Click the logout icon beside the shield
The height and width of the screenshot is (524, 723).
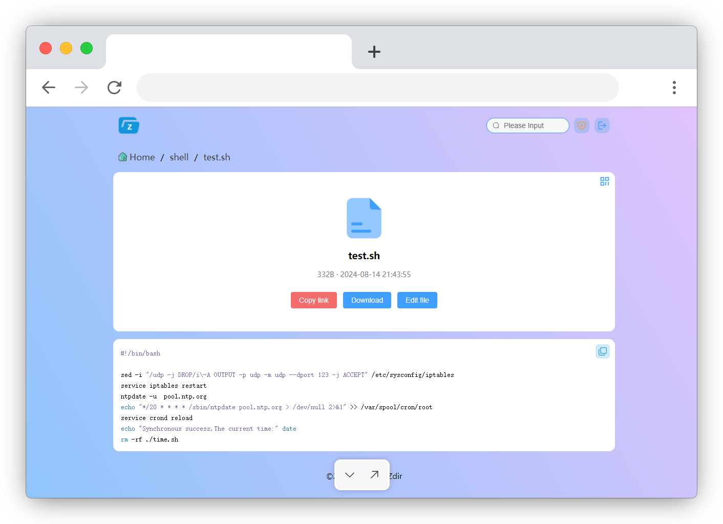602,125
